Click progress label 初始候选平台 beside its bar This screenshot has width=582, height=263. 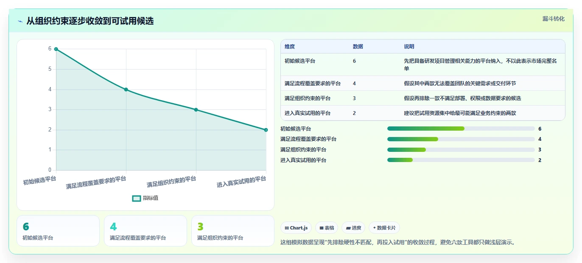pyautogui.click(x=296, y=129)
